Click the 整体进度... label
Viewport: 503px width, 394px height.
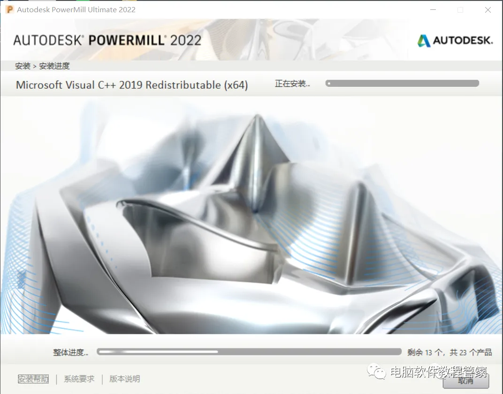click(70, 353)
